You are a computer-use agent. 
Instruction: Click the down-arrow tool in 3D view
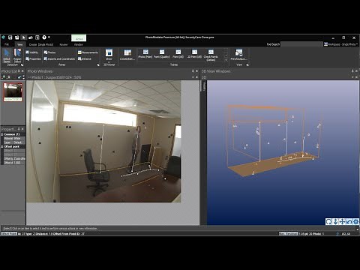335,221
